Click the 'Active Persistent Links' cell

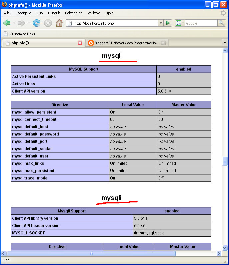84,76
